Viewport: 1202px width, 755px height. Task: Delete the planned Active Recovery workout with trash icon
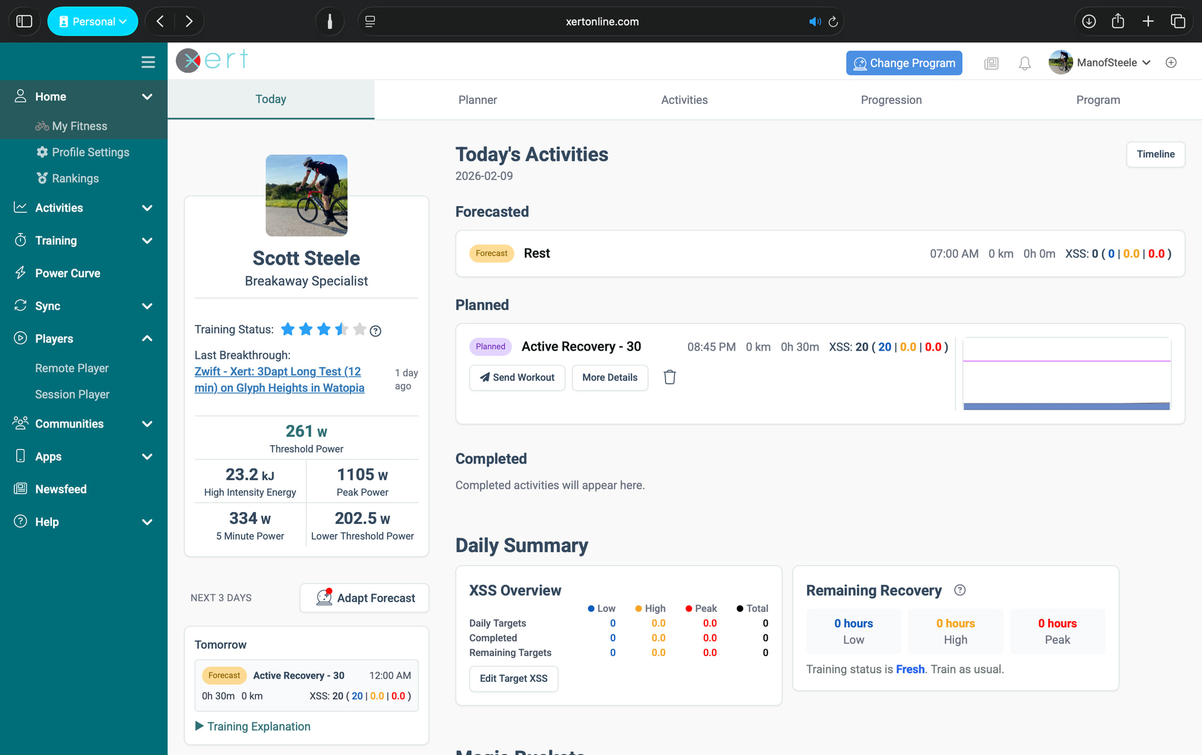tap(669, 377)
